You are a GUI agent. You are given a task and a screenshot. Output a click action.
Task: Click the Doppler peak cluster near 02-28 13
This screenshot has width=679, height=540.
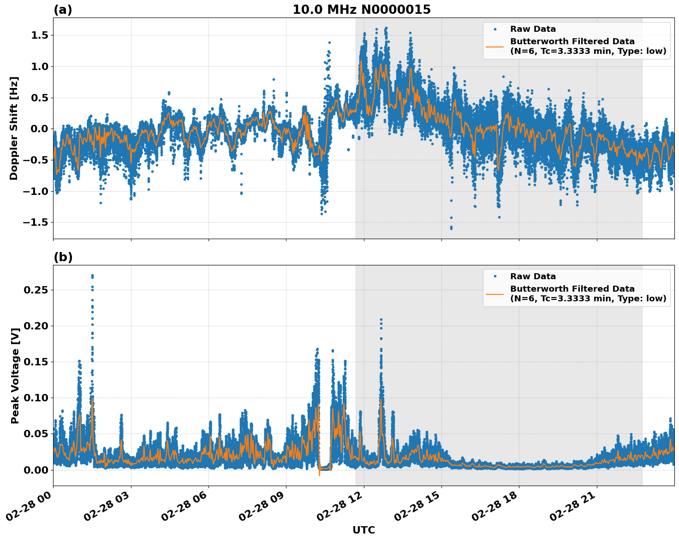(385, 35)
